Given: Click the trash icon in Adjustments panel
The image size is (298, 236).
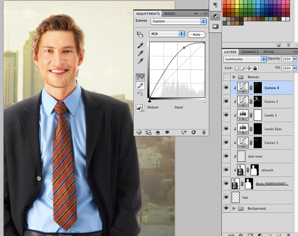Looking at the screenshot, I should point(204,132).
